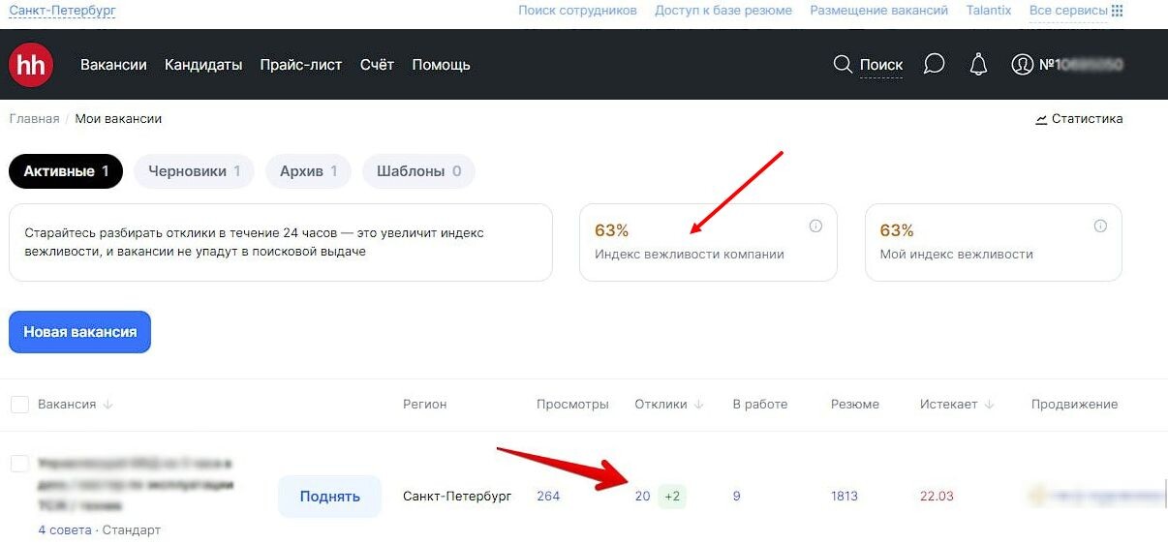Open Доступ к базе резюме link
This screenshot has width=1168, height=544.
click(723, 11)
